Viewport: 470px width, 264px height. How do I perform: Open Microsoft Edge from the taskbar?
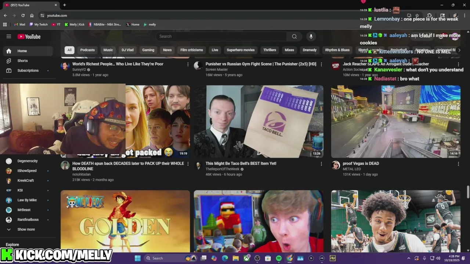coord(225,258)
